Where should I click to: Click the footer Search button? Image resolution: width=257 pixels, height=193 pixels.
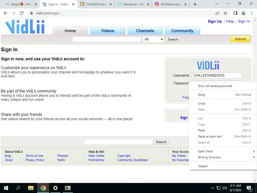[161, 142]
